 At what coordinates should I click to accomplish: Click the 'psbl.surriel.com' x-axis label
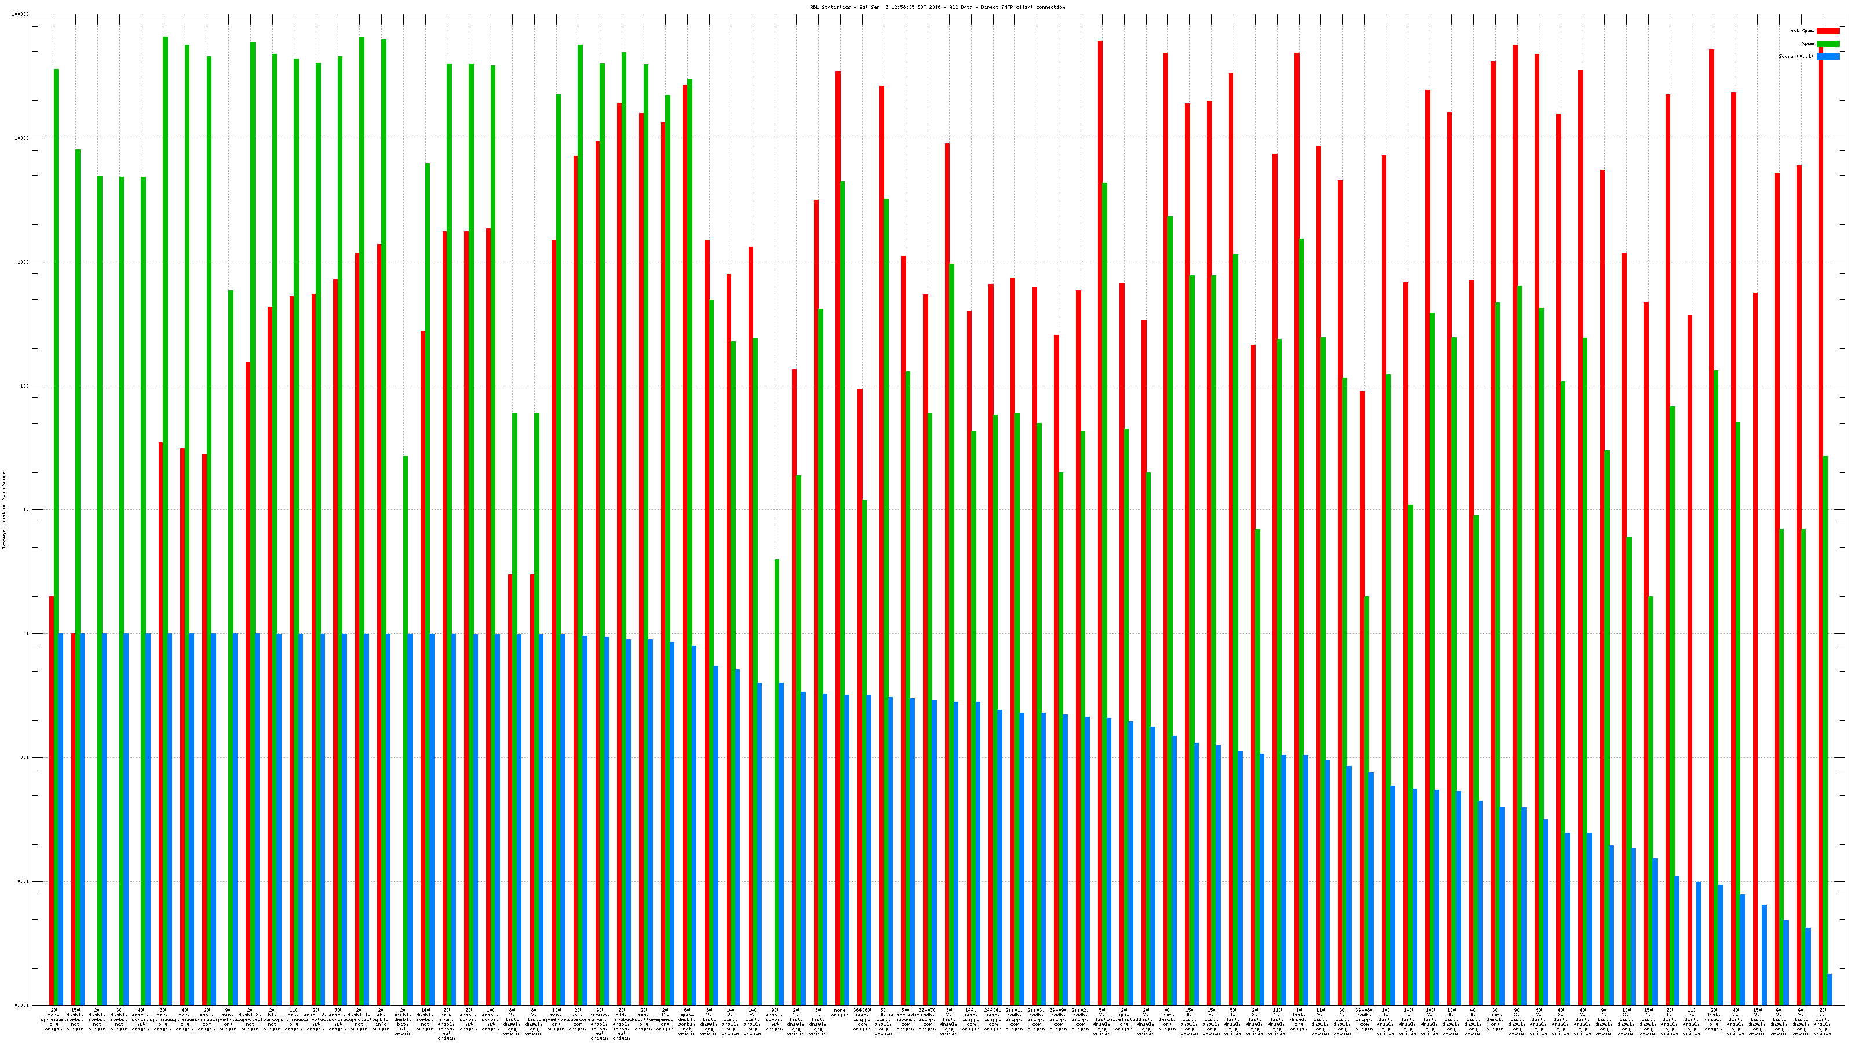point(207,1019)
